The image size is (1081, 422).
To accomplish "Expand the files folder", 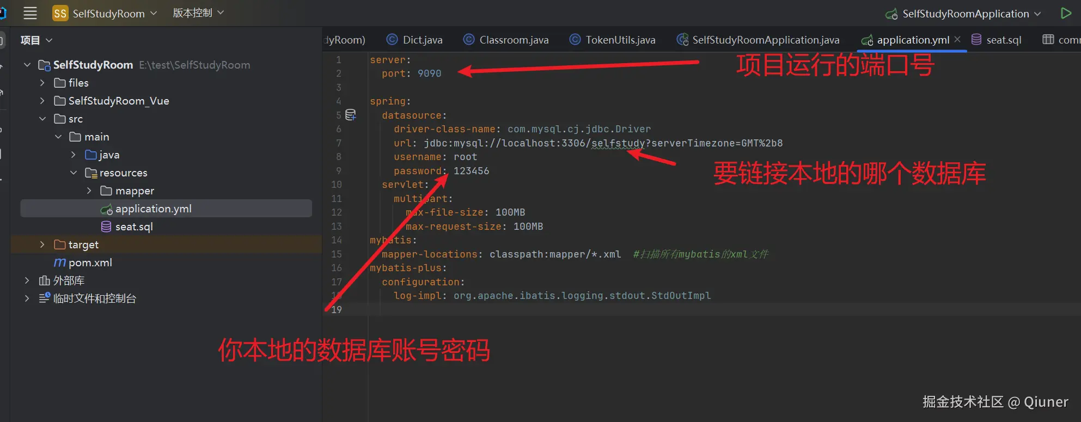I will [x=42, y=83].
